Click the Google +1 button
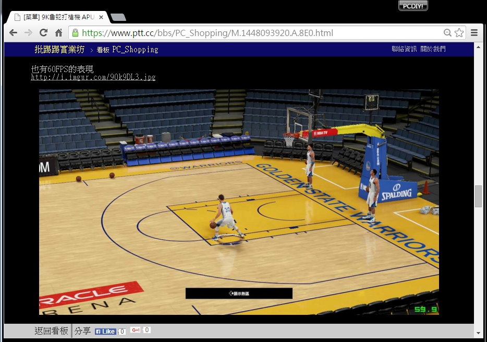The image size is (487, 342). tap(136, 330)
